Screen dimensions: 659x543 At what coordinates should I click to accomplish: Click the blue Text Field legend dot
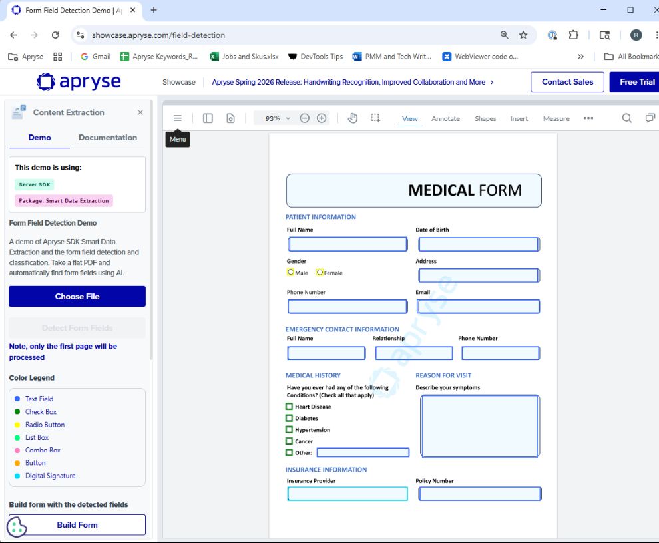(17, 399)
